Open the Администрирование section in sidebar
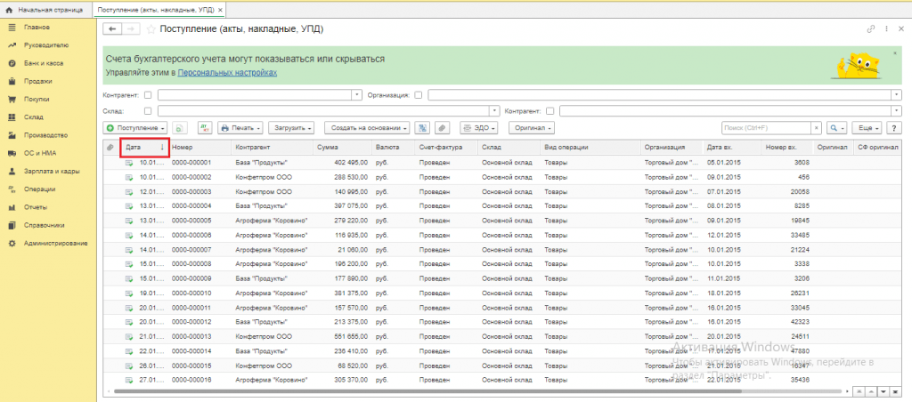912x402 pixels. click(55, 243)
